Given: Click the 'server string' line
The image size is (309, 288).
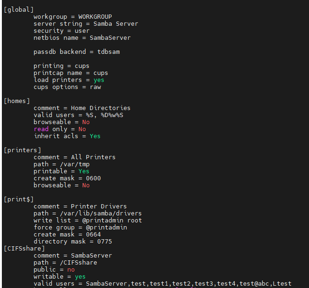Looking at the screenshot, I should pos(86,23).
